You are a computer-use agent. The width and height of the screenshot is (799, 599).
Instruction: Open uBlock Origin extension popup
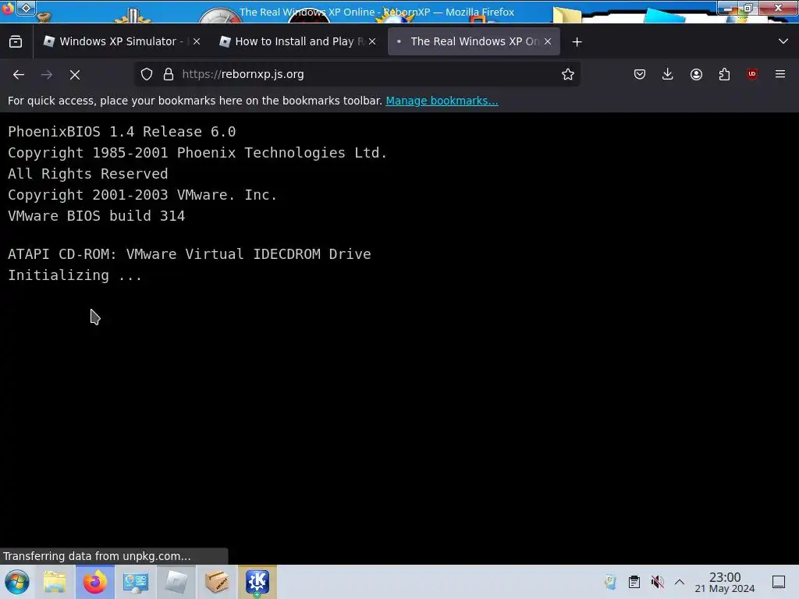(752, 74)
